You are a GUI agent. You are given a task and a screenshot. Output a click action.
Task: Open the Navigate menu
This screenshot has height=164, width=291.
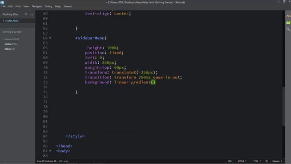pyautogui.click(x=37, y=6)
